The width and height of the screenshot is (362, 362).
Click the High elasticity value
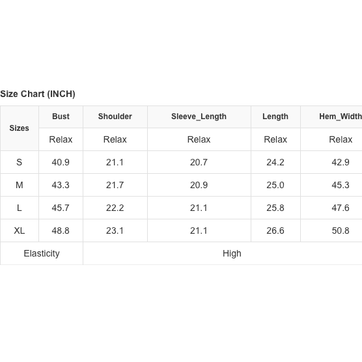[232, 253]
